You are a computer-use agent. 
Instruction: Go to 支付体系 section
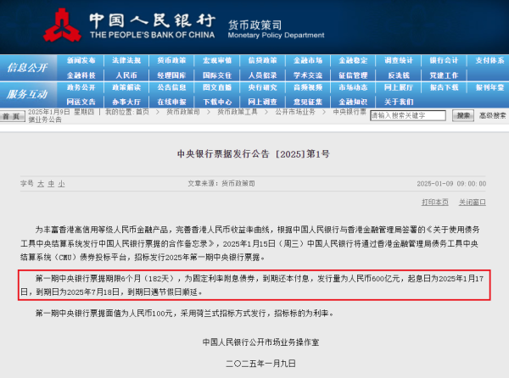point(489,60)
